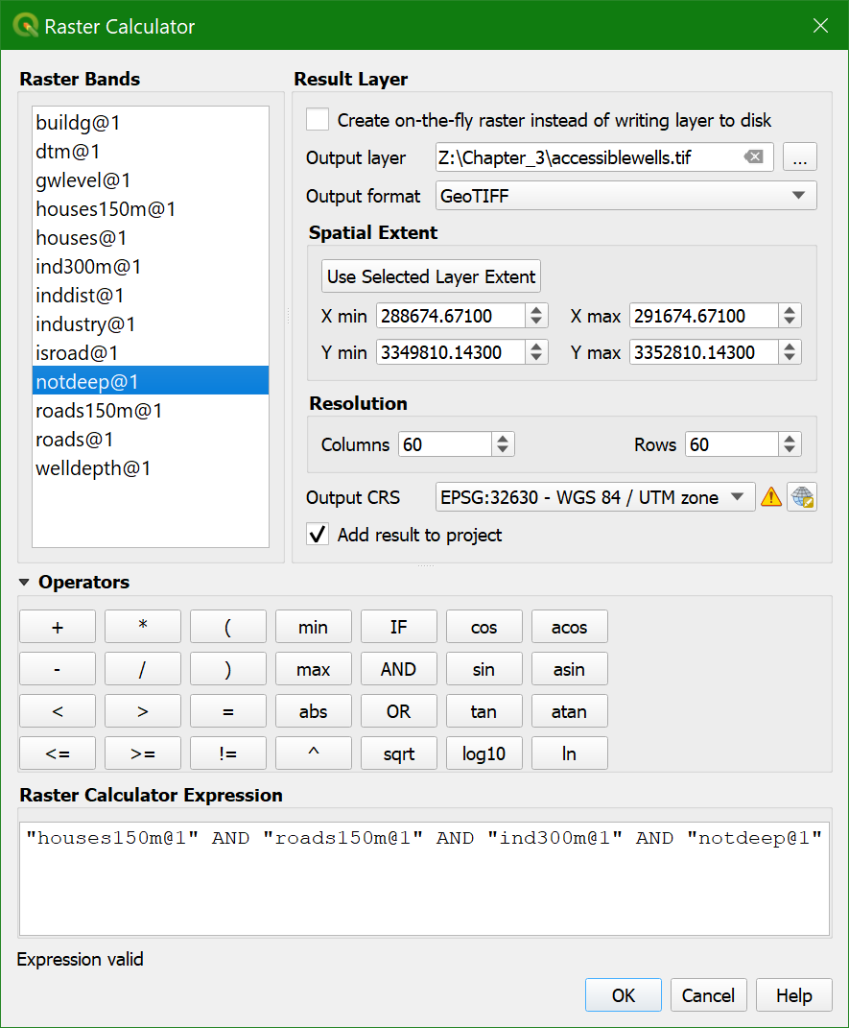Click Use Selected Layer Extent button
Viewport: 849px width, 1028px height.
pyautogui.click(x=431, y=276)
